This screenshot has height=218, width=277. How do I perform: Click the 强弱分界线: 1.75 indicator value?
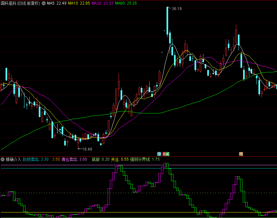point(145,159)
